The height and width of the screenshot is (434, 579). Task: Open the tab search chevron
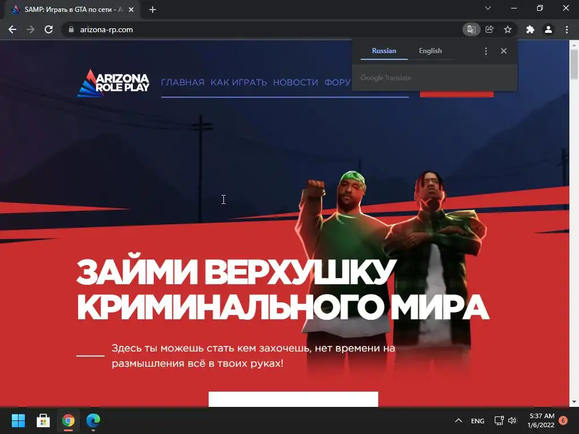[488, 8]
